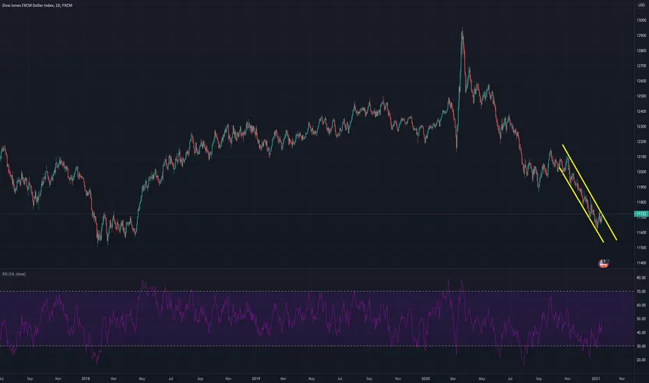The image size is (649, 383).
Task: Click the 2021 time axis label
Action: (596, 378)
